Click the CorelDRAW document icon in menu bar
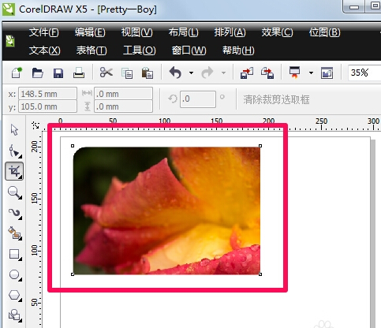381x328 pixels. [10, 42]
